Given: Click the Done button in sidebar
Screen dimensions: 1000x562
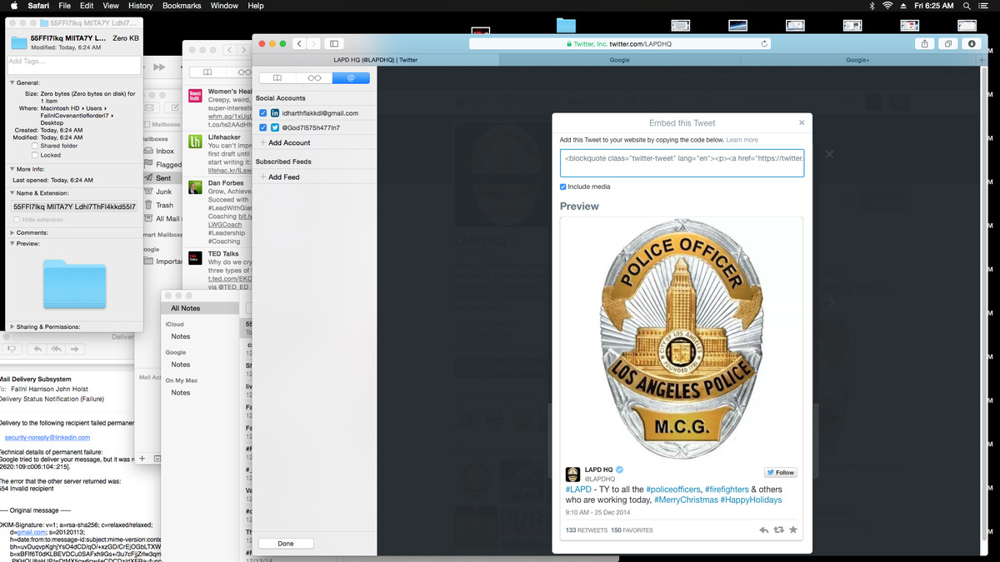Looking at the screenshot, I should 286,544.
